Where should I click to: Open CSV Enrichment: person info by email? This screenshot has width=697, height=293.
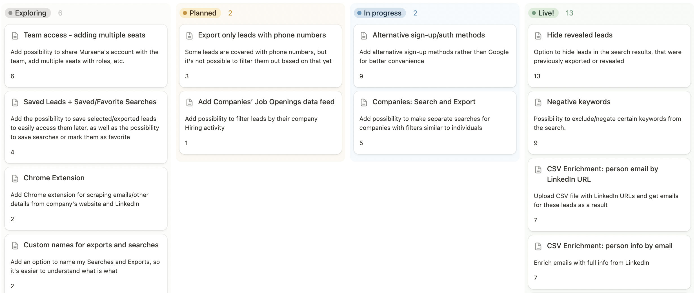tap(609, 246)
